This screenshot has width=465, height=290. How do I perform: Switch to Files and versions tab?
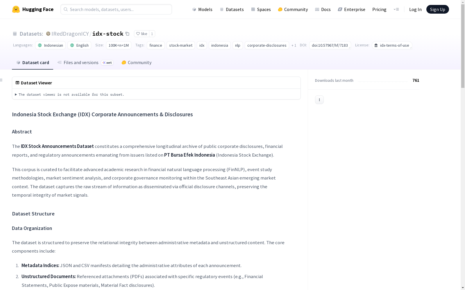click(x=85, y=62)
